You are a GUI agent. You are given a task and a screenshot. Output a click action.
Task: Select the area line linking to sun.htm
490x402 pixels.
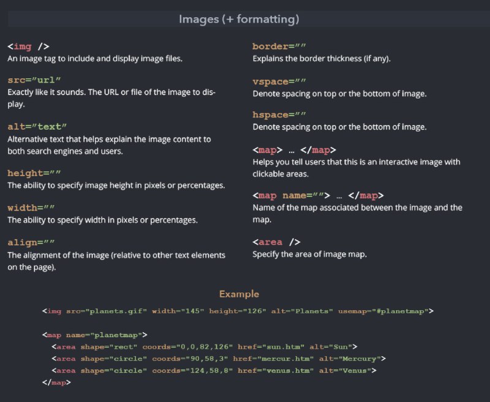[x=205, y=347]
